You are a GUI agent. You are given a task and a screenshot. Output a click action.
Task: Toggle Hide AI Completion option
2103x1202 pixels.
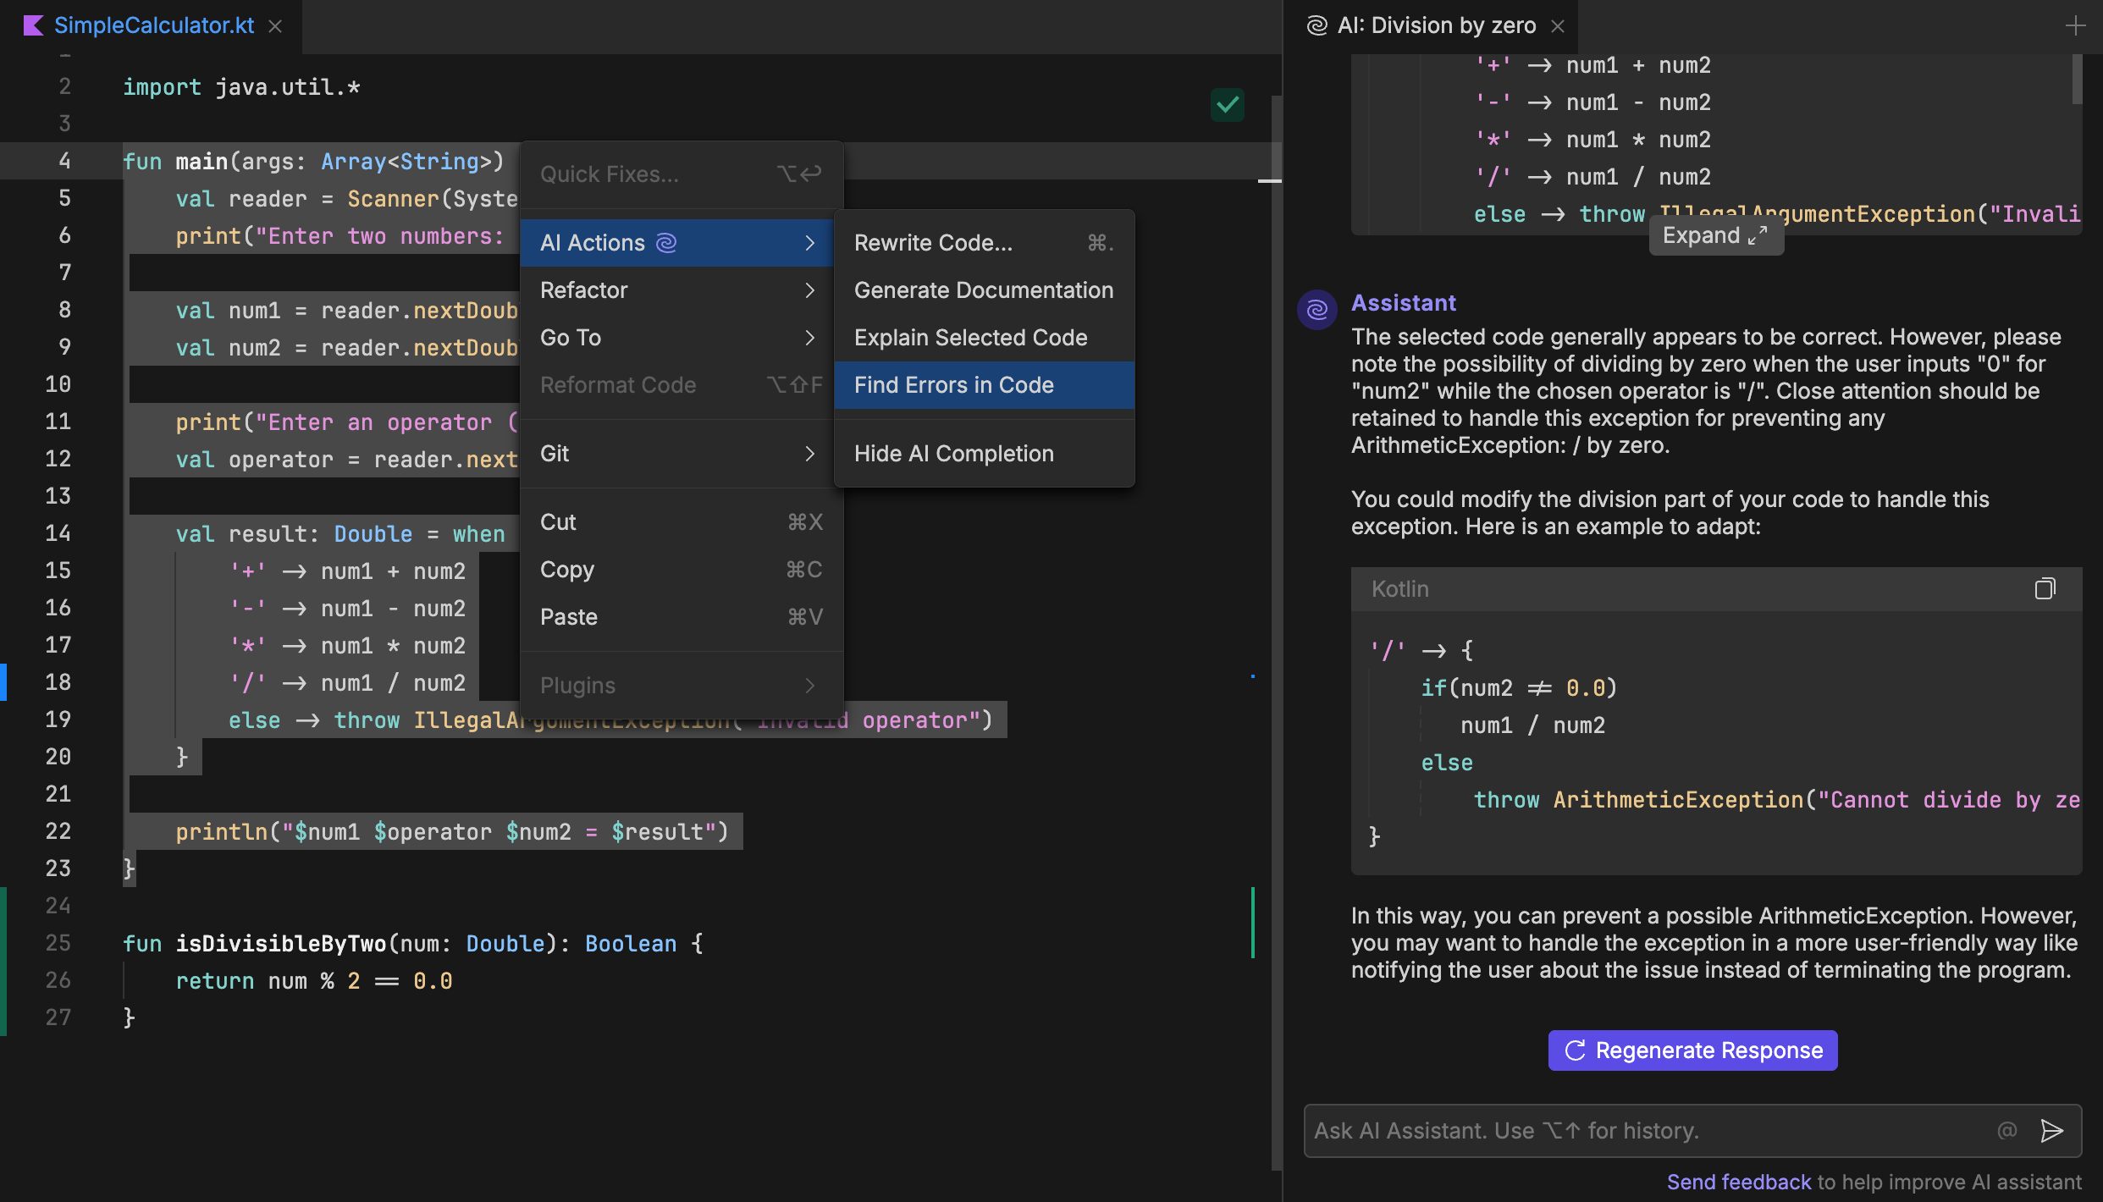pos(953,454)
